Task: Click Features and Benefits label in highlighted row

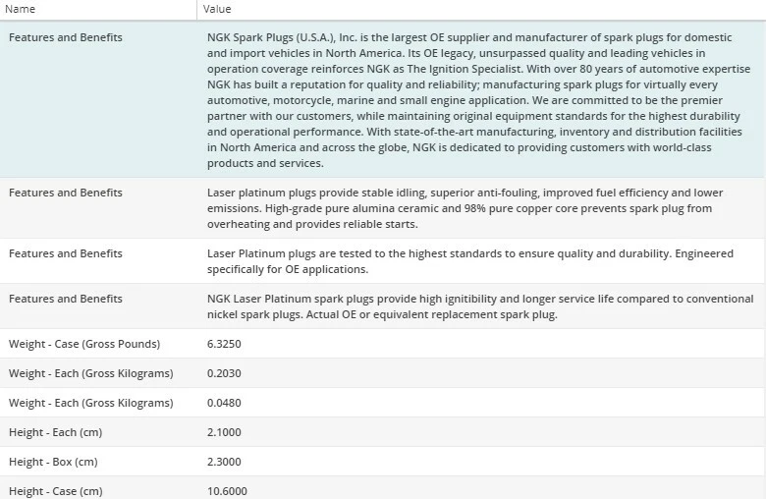Action: (66, 37)
